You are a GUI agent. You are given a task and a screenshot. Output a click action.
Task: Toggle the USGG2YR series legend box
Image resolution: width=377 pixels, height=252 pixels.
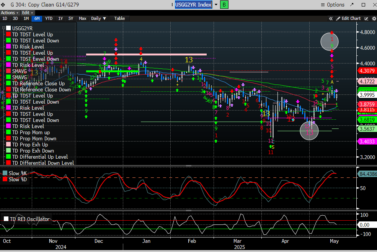[x=8, y=28]
